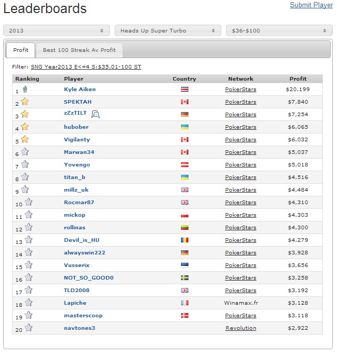Open the Best 100 Streak Av Profit tab
337x356 pixels.
click(79, 50)
